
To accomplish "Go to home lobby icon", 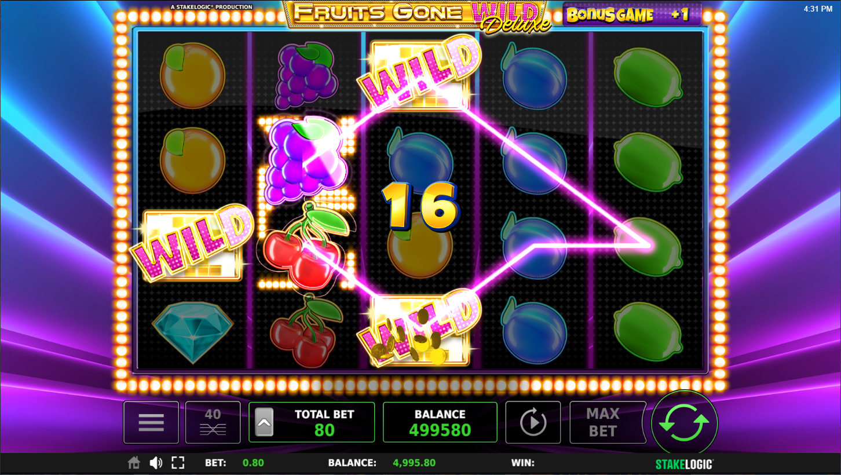I will pyautogui.click(x=134, y=463).
